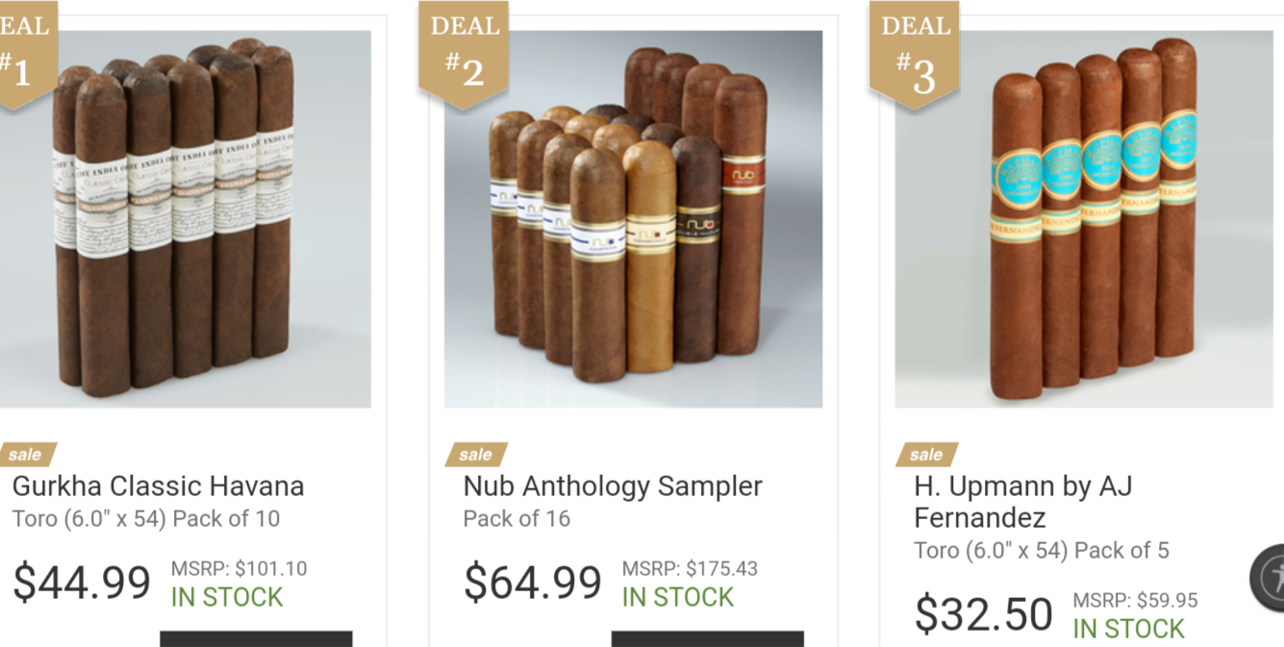This screenshot has height=647, width=1284.
Task: Open Nub Anthology Sampler product image
Action: click(633, 219)
